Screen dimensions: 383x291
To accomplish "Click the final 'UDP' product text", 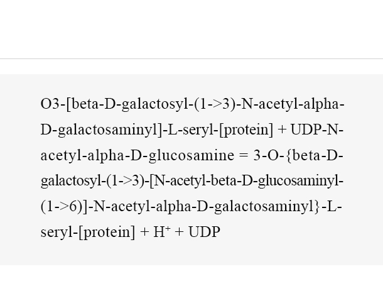I will 204,232.
